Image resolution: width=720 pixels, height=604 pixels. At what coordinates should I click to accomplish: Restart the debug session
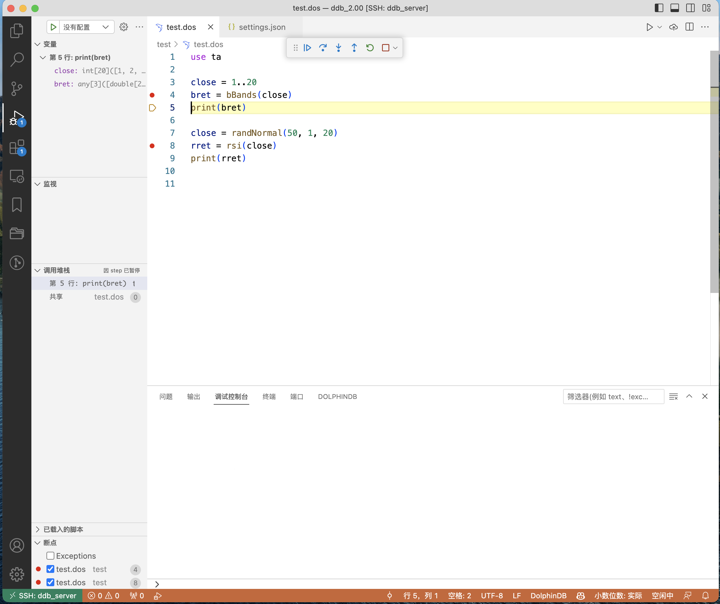pyautogui.click(x=370, y=48)
